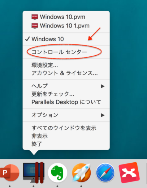Open the Windows 10 1.pvm recent item

pyautogui.click(x=66, y=26)
